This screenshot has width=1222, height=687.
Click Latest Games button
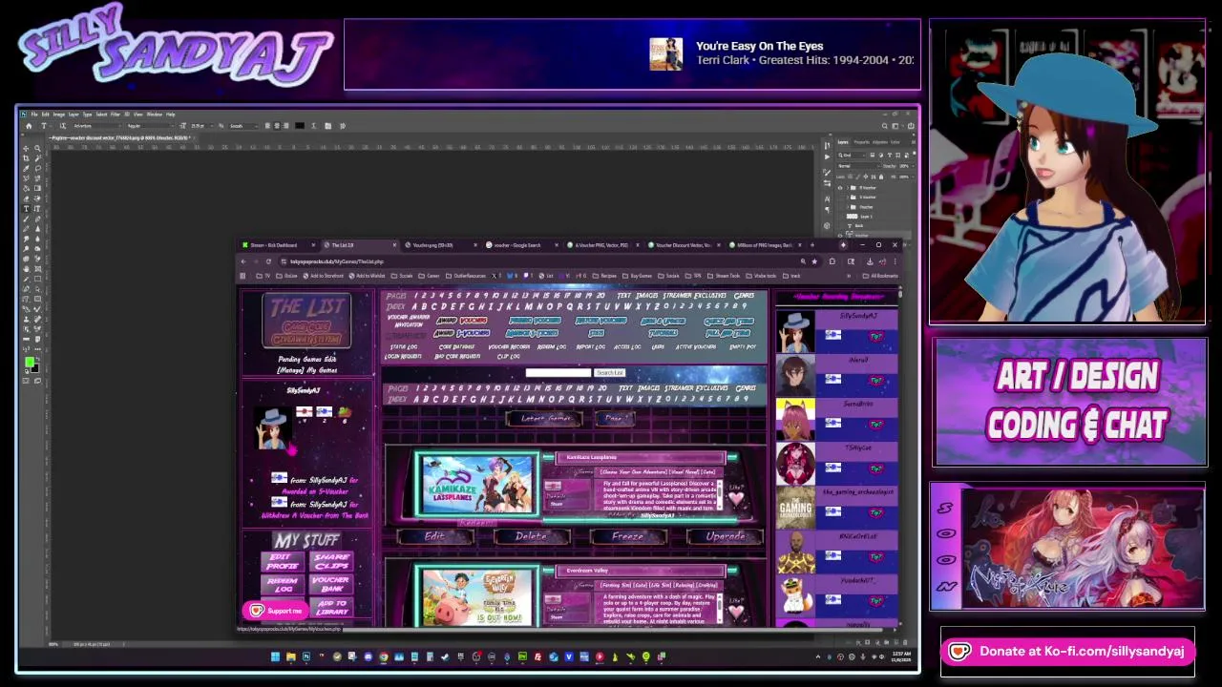(544, 419)
